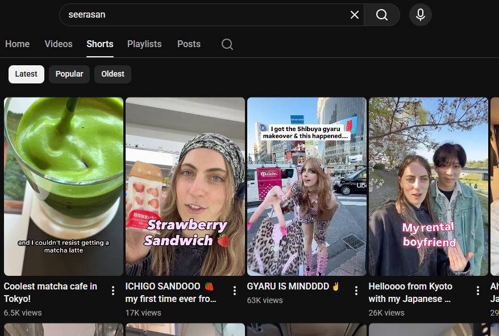Switch to the Videos tab
499x336 pixels.
[x=59, y=44]
